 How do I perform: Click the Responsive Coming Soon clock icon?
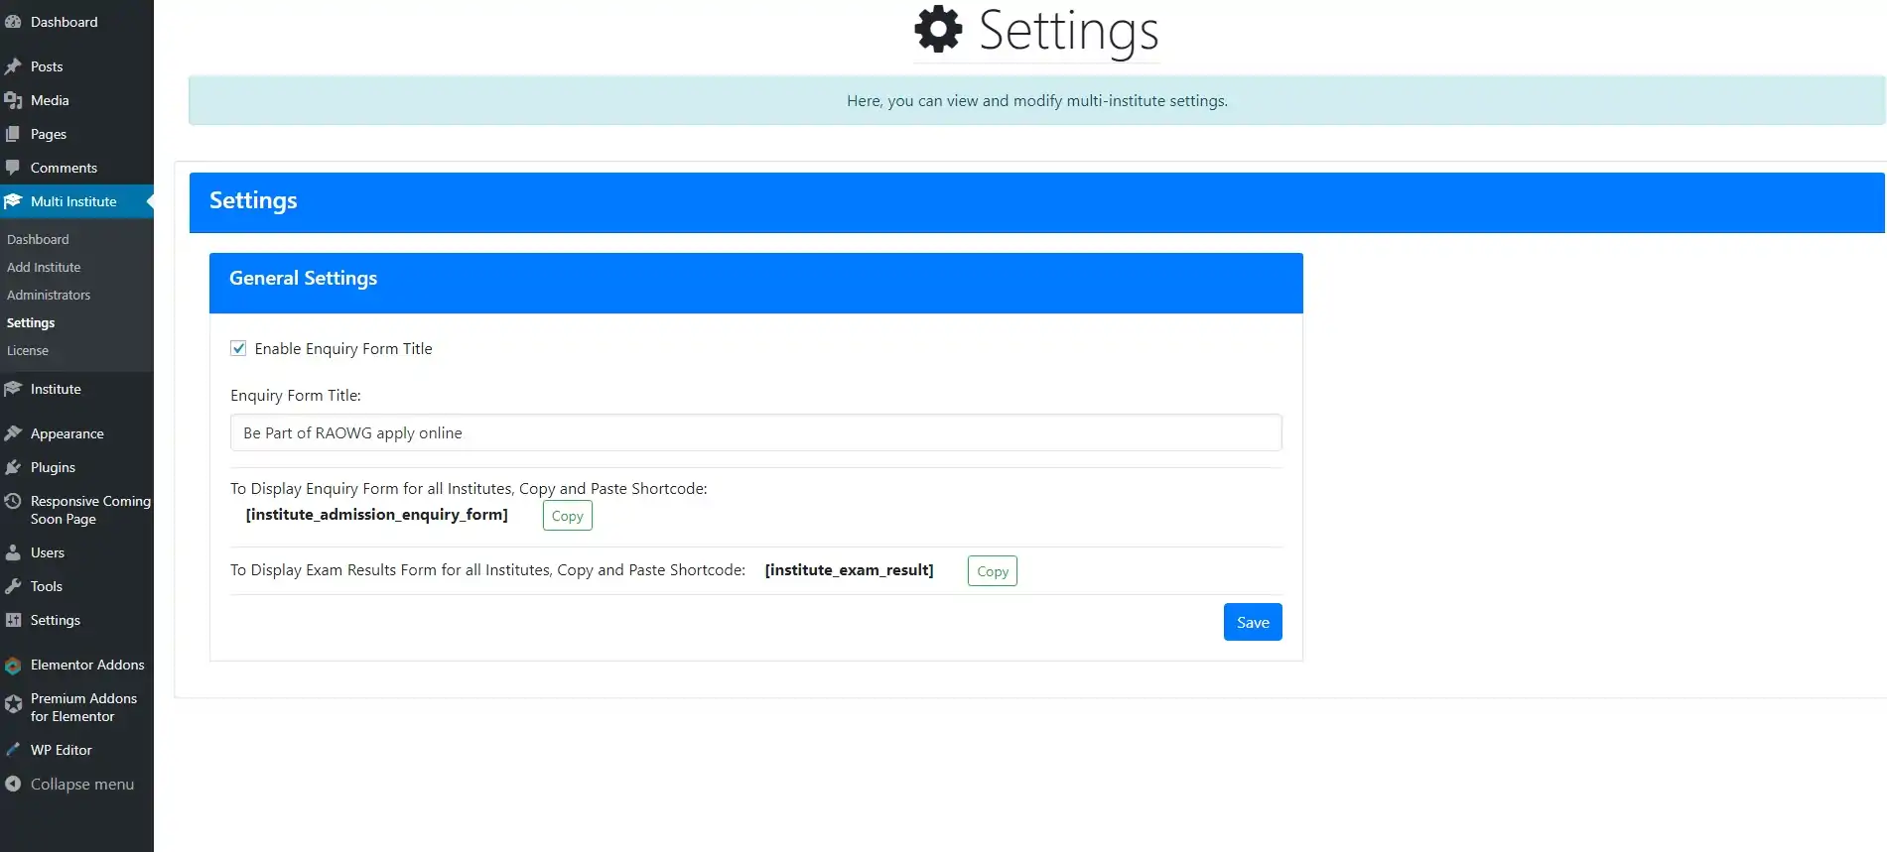tap(13, 501)
